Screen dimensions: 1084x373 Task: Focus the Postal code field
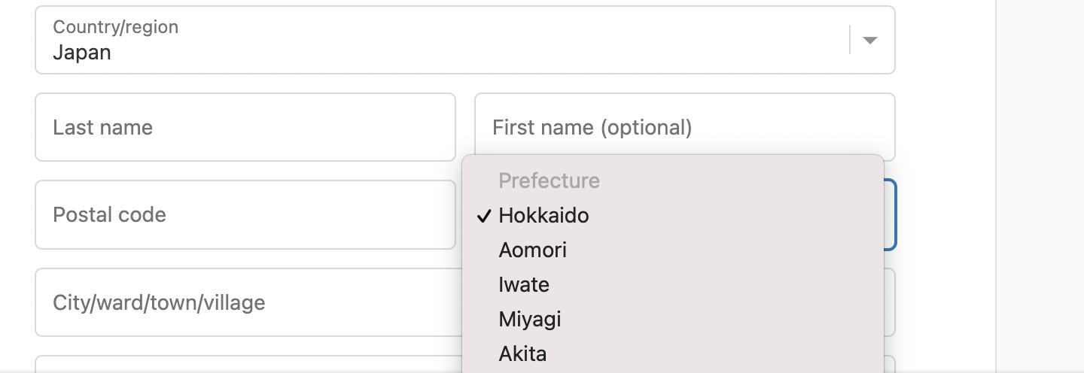[245, 215]
